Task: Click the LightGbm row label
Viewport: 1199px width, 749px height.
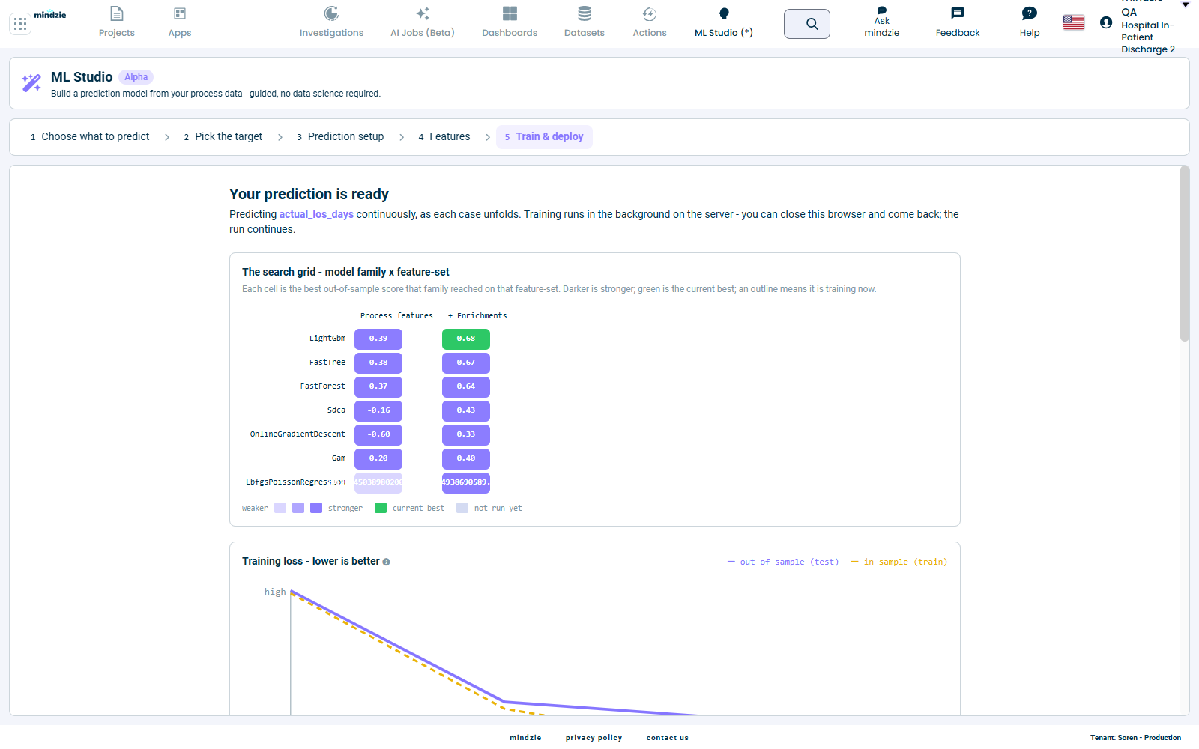Action: (327, 339)
